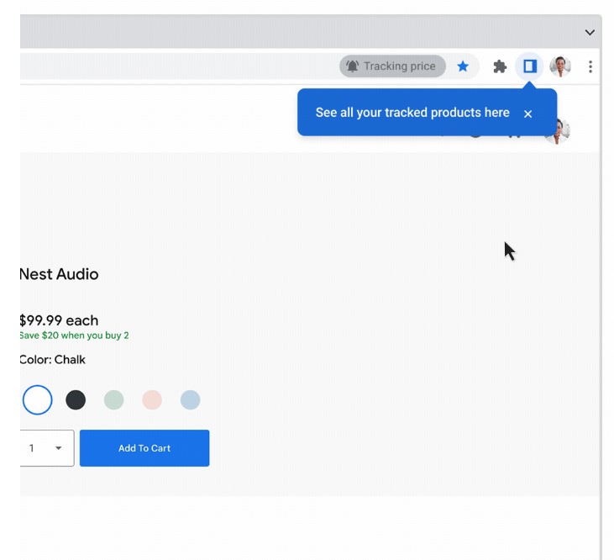This screenshot has width=614, height=560.
Task: Select the Sage green color swatch
Action: [x=114, y=399]
